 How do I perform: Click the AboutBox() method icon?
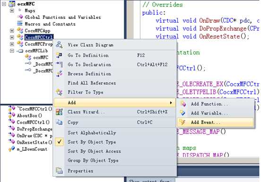tap(11, 115)
